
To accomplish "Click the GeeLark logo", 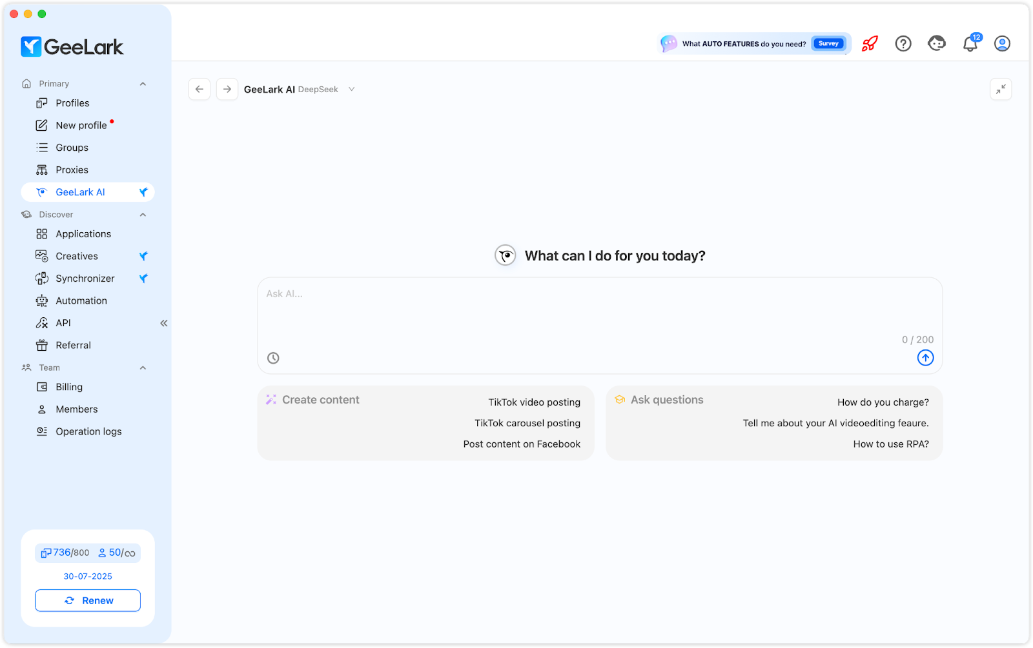I will point(72,46).
